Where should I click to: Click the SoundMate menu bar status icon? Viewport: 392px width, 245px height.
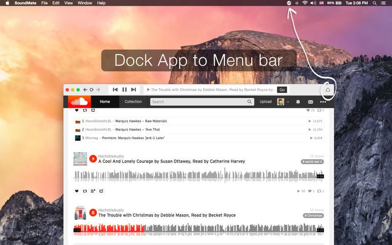click(289, 3)
